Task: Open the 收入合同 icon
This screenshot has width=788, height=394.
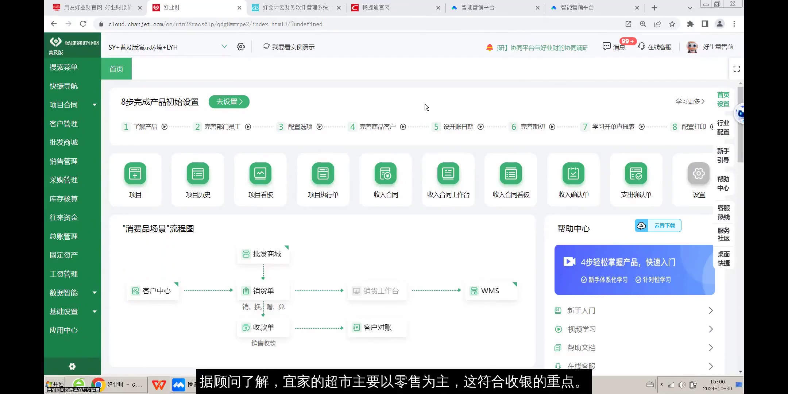Action: tap(386, 179)
